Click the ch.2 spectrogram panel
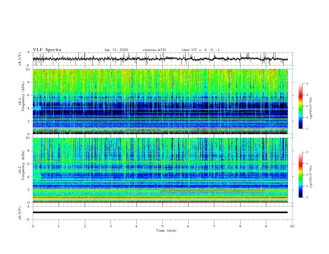 pos(160,170)
